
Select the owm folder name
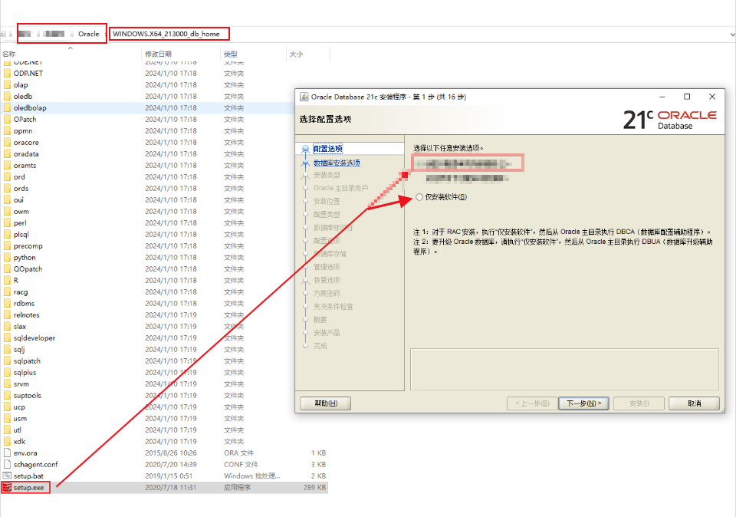coord(21,211)
